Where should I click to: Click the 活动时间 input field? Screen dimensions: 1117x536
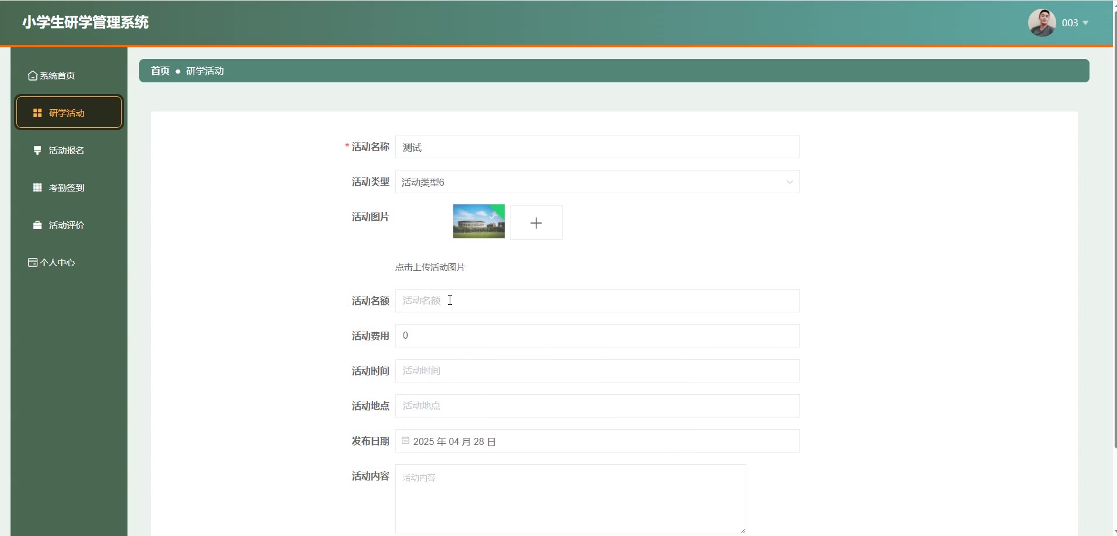pyautogui.click(x=598, y=371)
